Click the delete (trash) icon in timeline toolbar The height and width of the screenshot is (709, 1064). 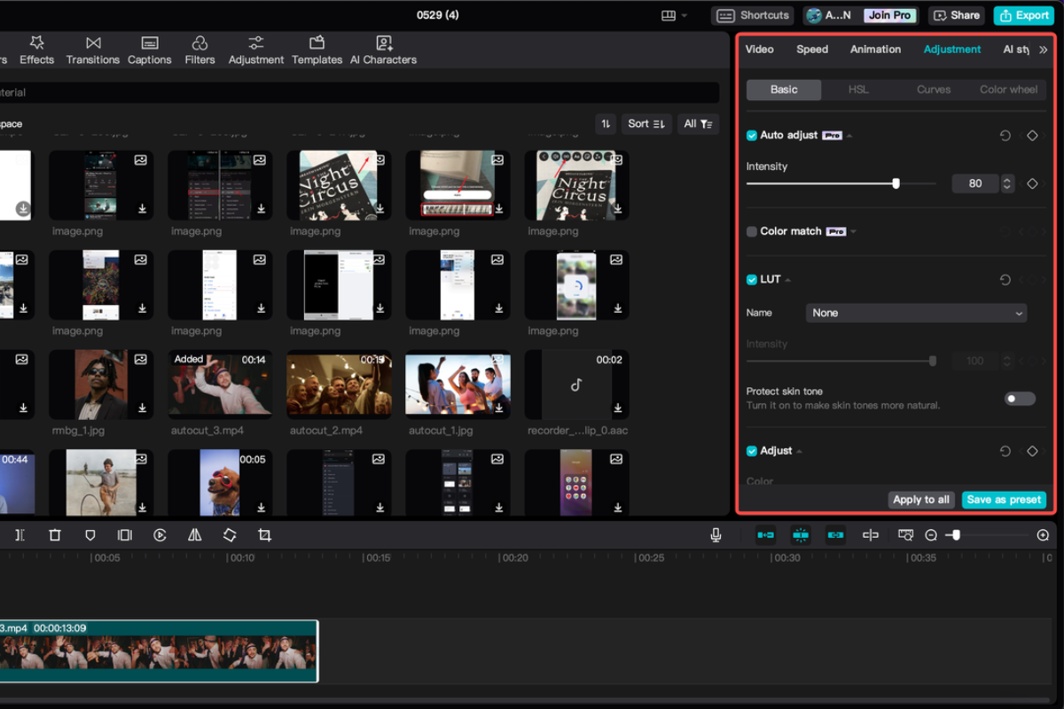tap(55, 535)
